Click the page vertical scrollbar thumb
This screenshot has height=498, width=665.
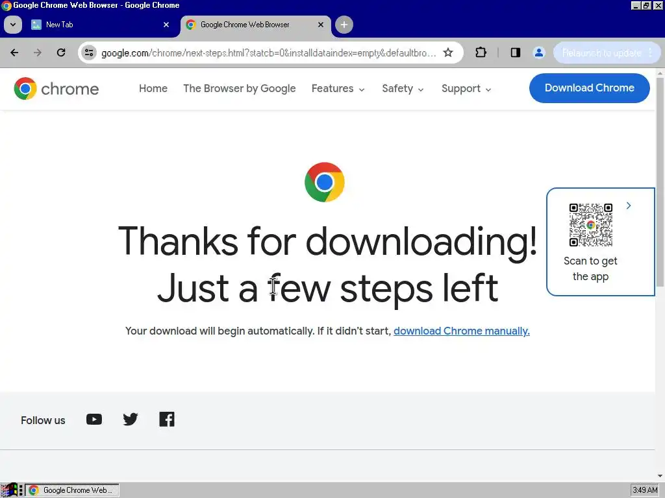(660, 182)
